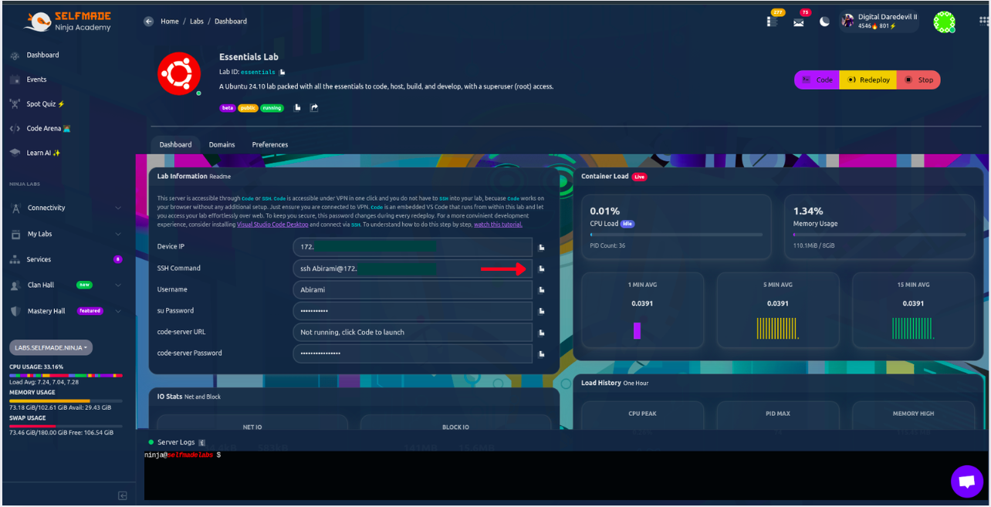Click the Memory Usage progress bar

878,235
